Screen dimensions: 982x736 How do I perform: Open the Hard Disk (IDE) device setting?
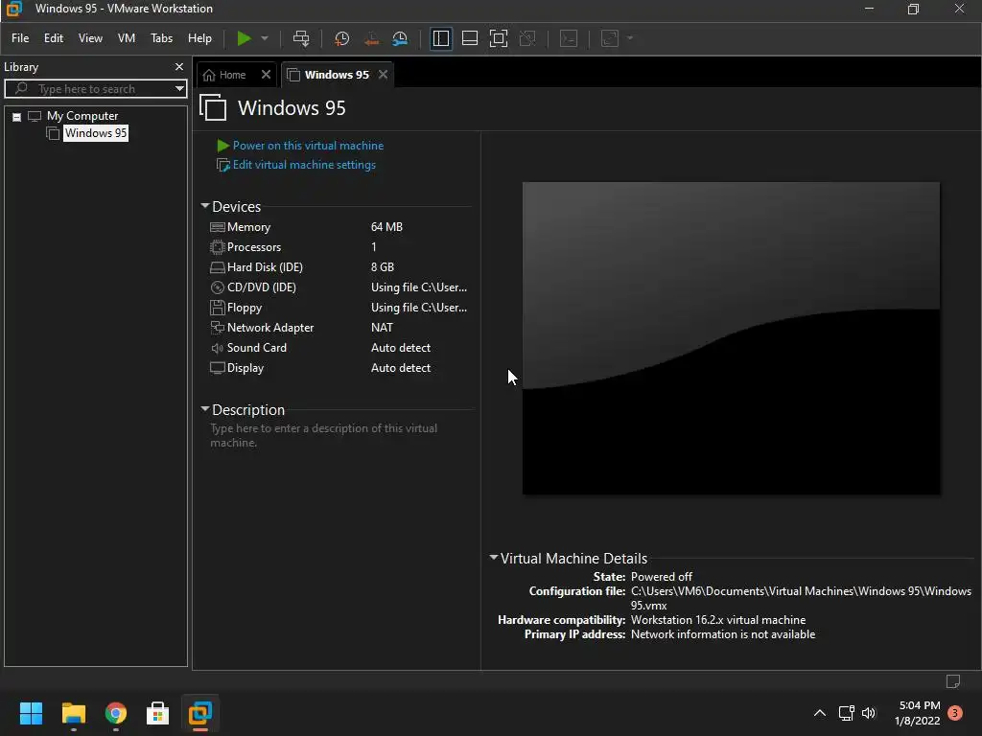[265, 267]
